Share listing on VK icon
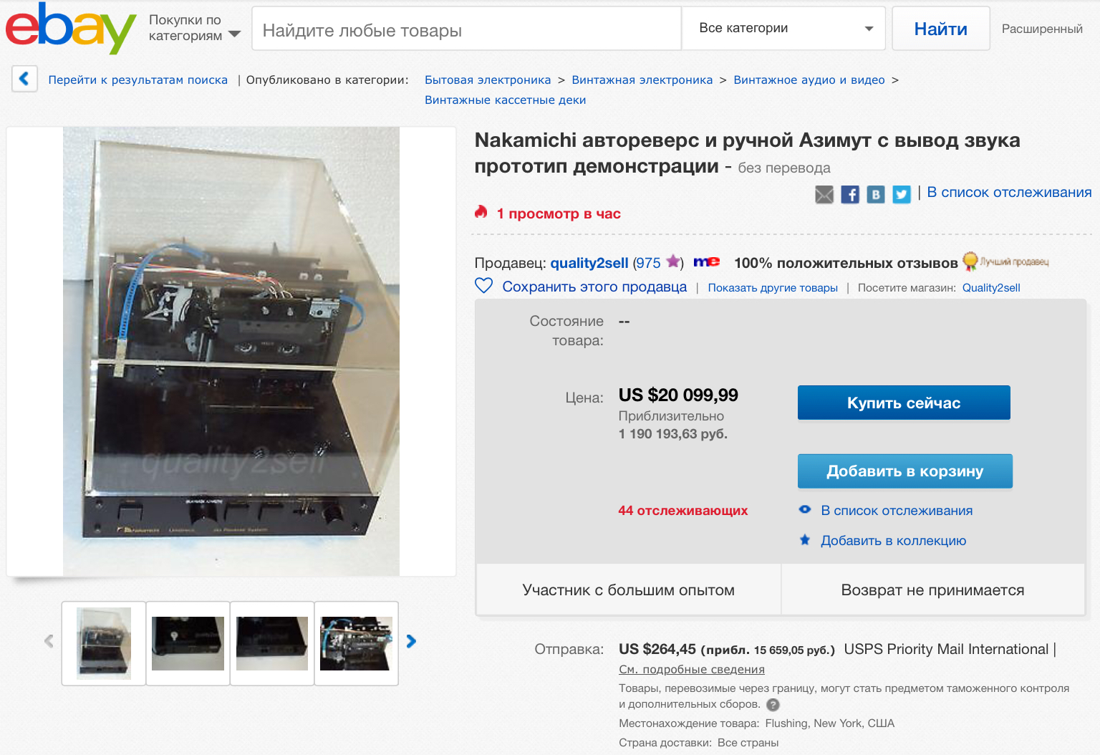Image resolution: width=1100 pixels, height=755 pixels. 876,194
